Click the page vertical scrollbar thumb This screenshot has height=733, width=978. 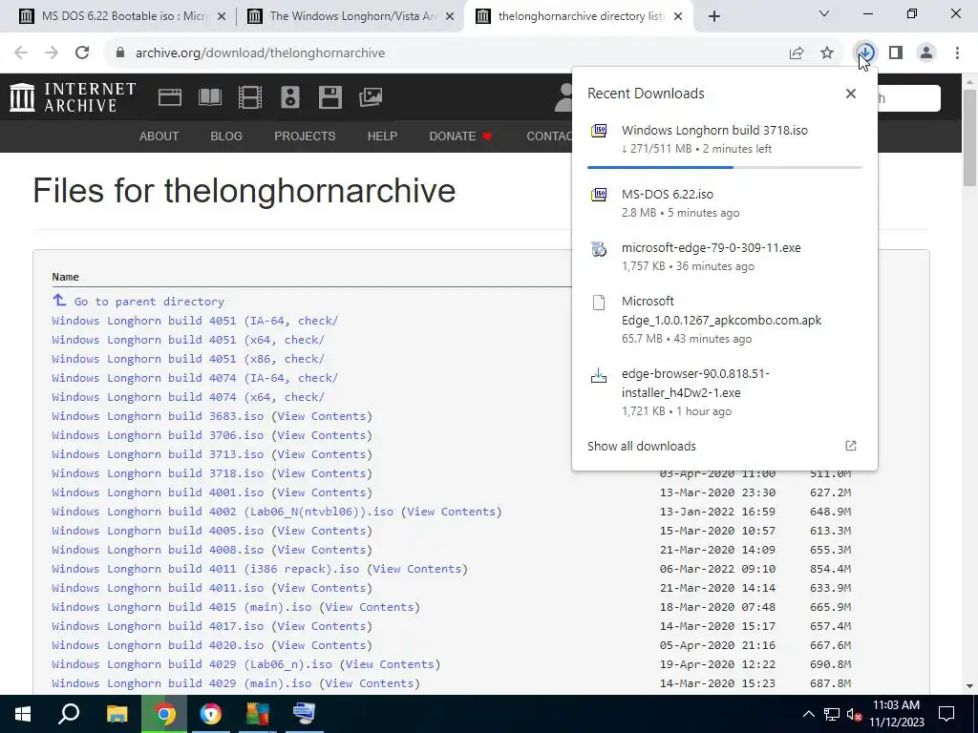[969, 137]
